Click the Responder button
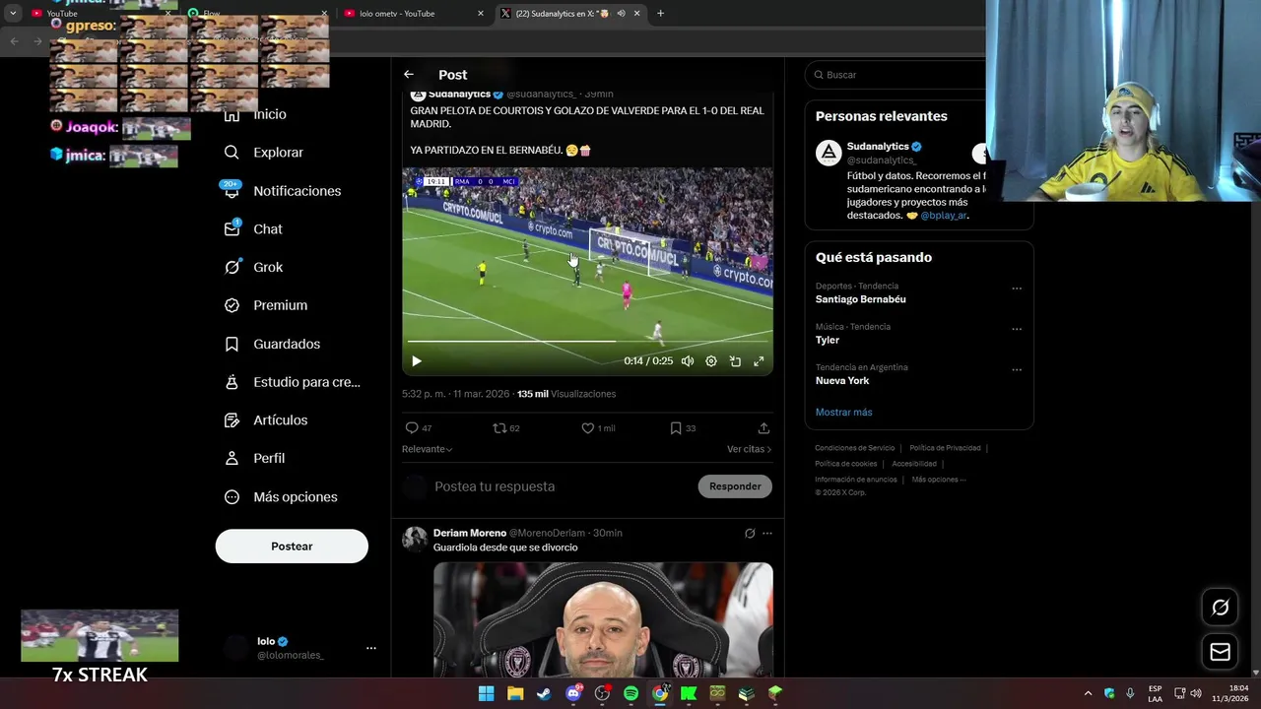The height and width of the screenshot is (709, 1261). point(735,486)
